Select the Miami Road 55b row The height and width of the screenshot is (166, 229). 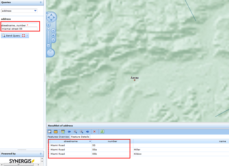139,154
